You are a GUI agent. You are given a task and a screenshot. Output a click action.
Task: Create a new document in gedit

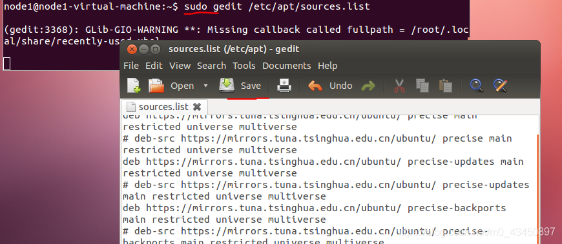(x=133, y=86)
